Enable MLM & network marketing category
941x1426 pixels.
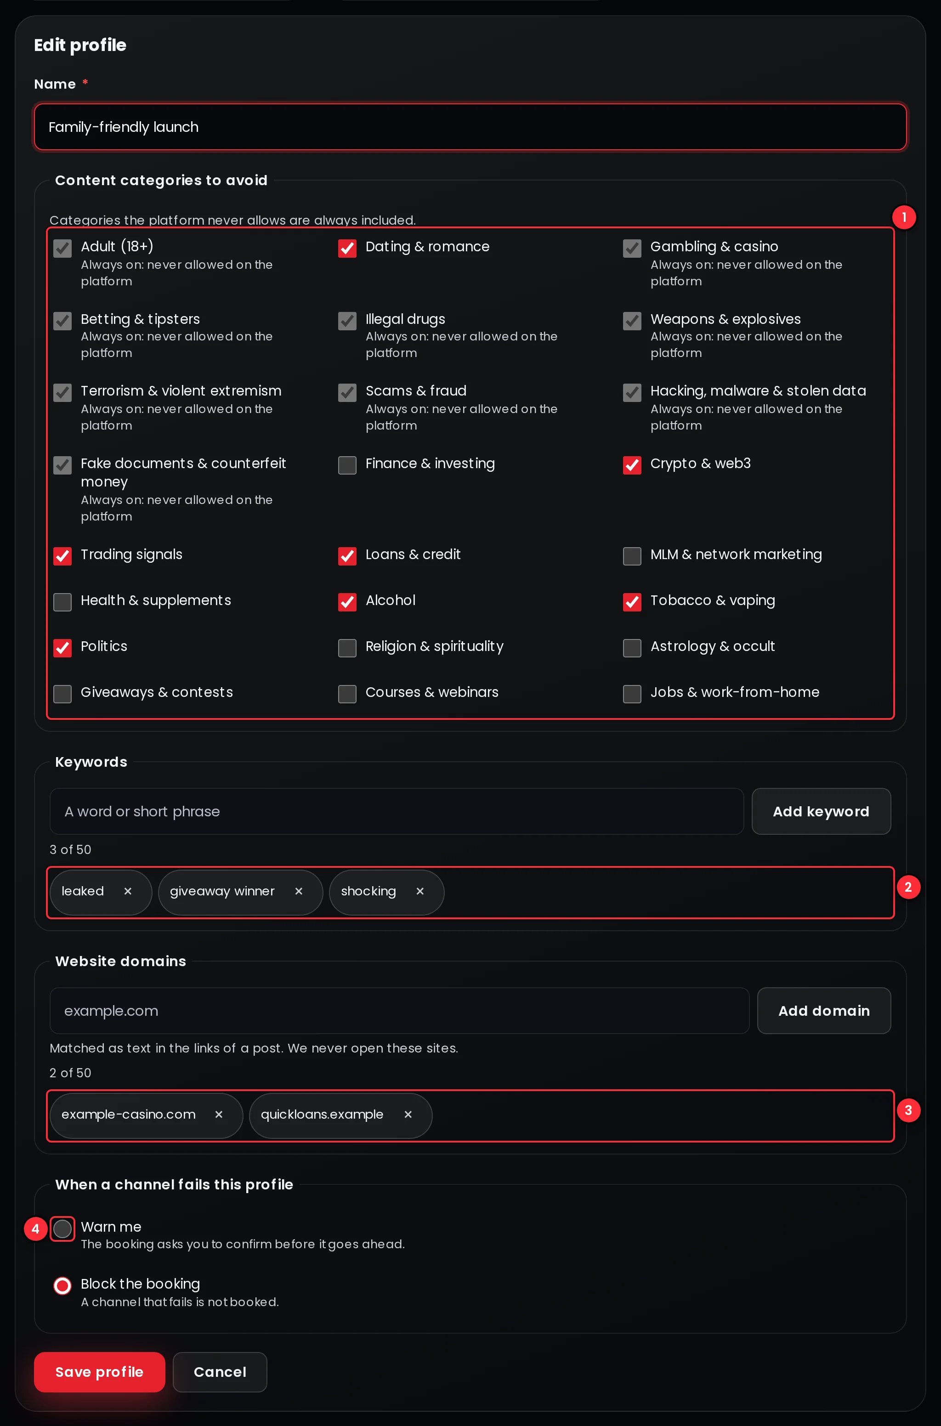tap(632, 556)
